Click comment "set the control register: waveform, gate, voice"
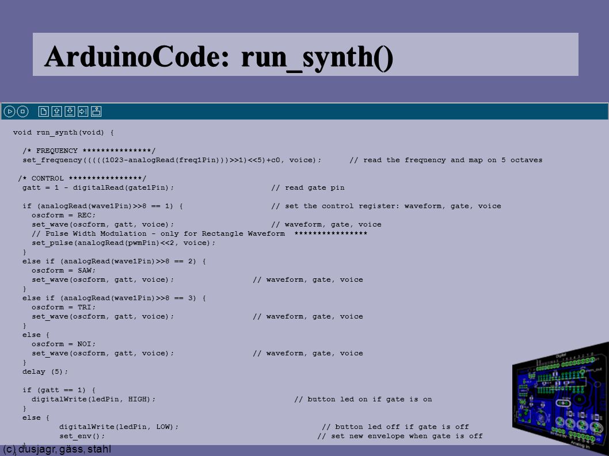This screenshot has width=609, height=456. pos(386,206)
